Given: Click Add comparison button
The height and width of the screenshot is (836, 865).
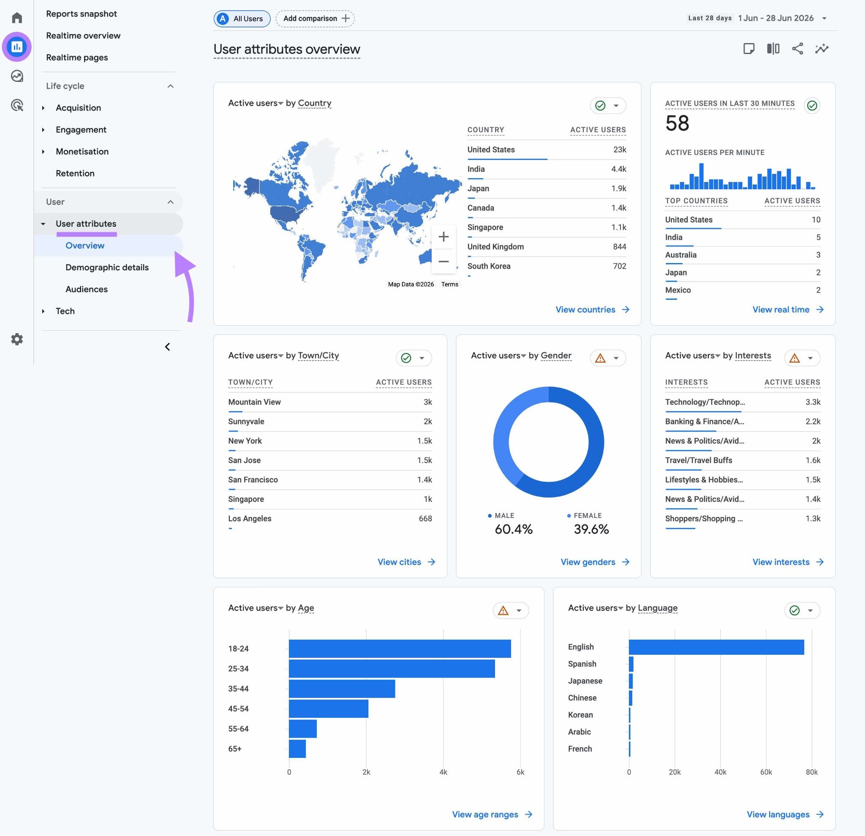Looking at the screenshot, I should pos(315,19).
